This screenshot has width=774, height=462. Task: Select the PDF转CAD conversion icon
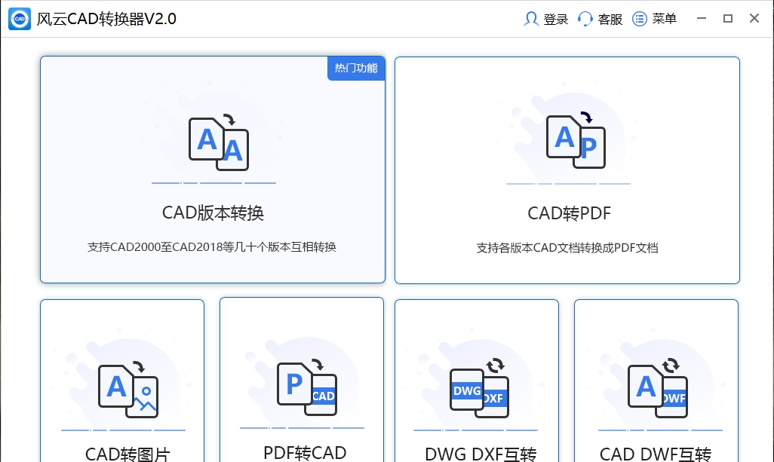[x=307, y=386]
